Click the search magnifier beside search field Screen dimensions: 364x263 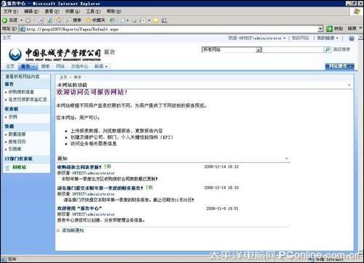click(327, 49)
